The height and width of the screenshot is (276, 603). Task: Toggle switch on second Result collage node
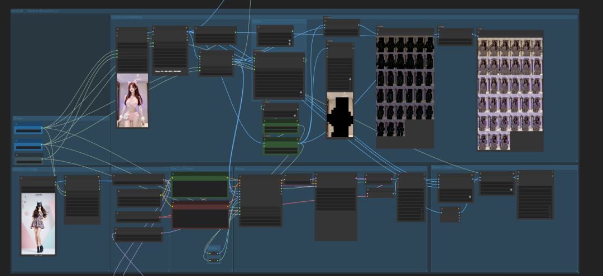(511, 190)
